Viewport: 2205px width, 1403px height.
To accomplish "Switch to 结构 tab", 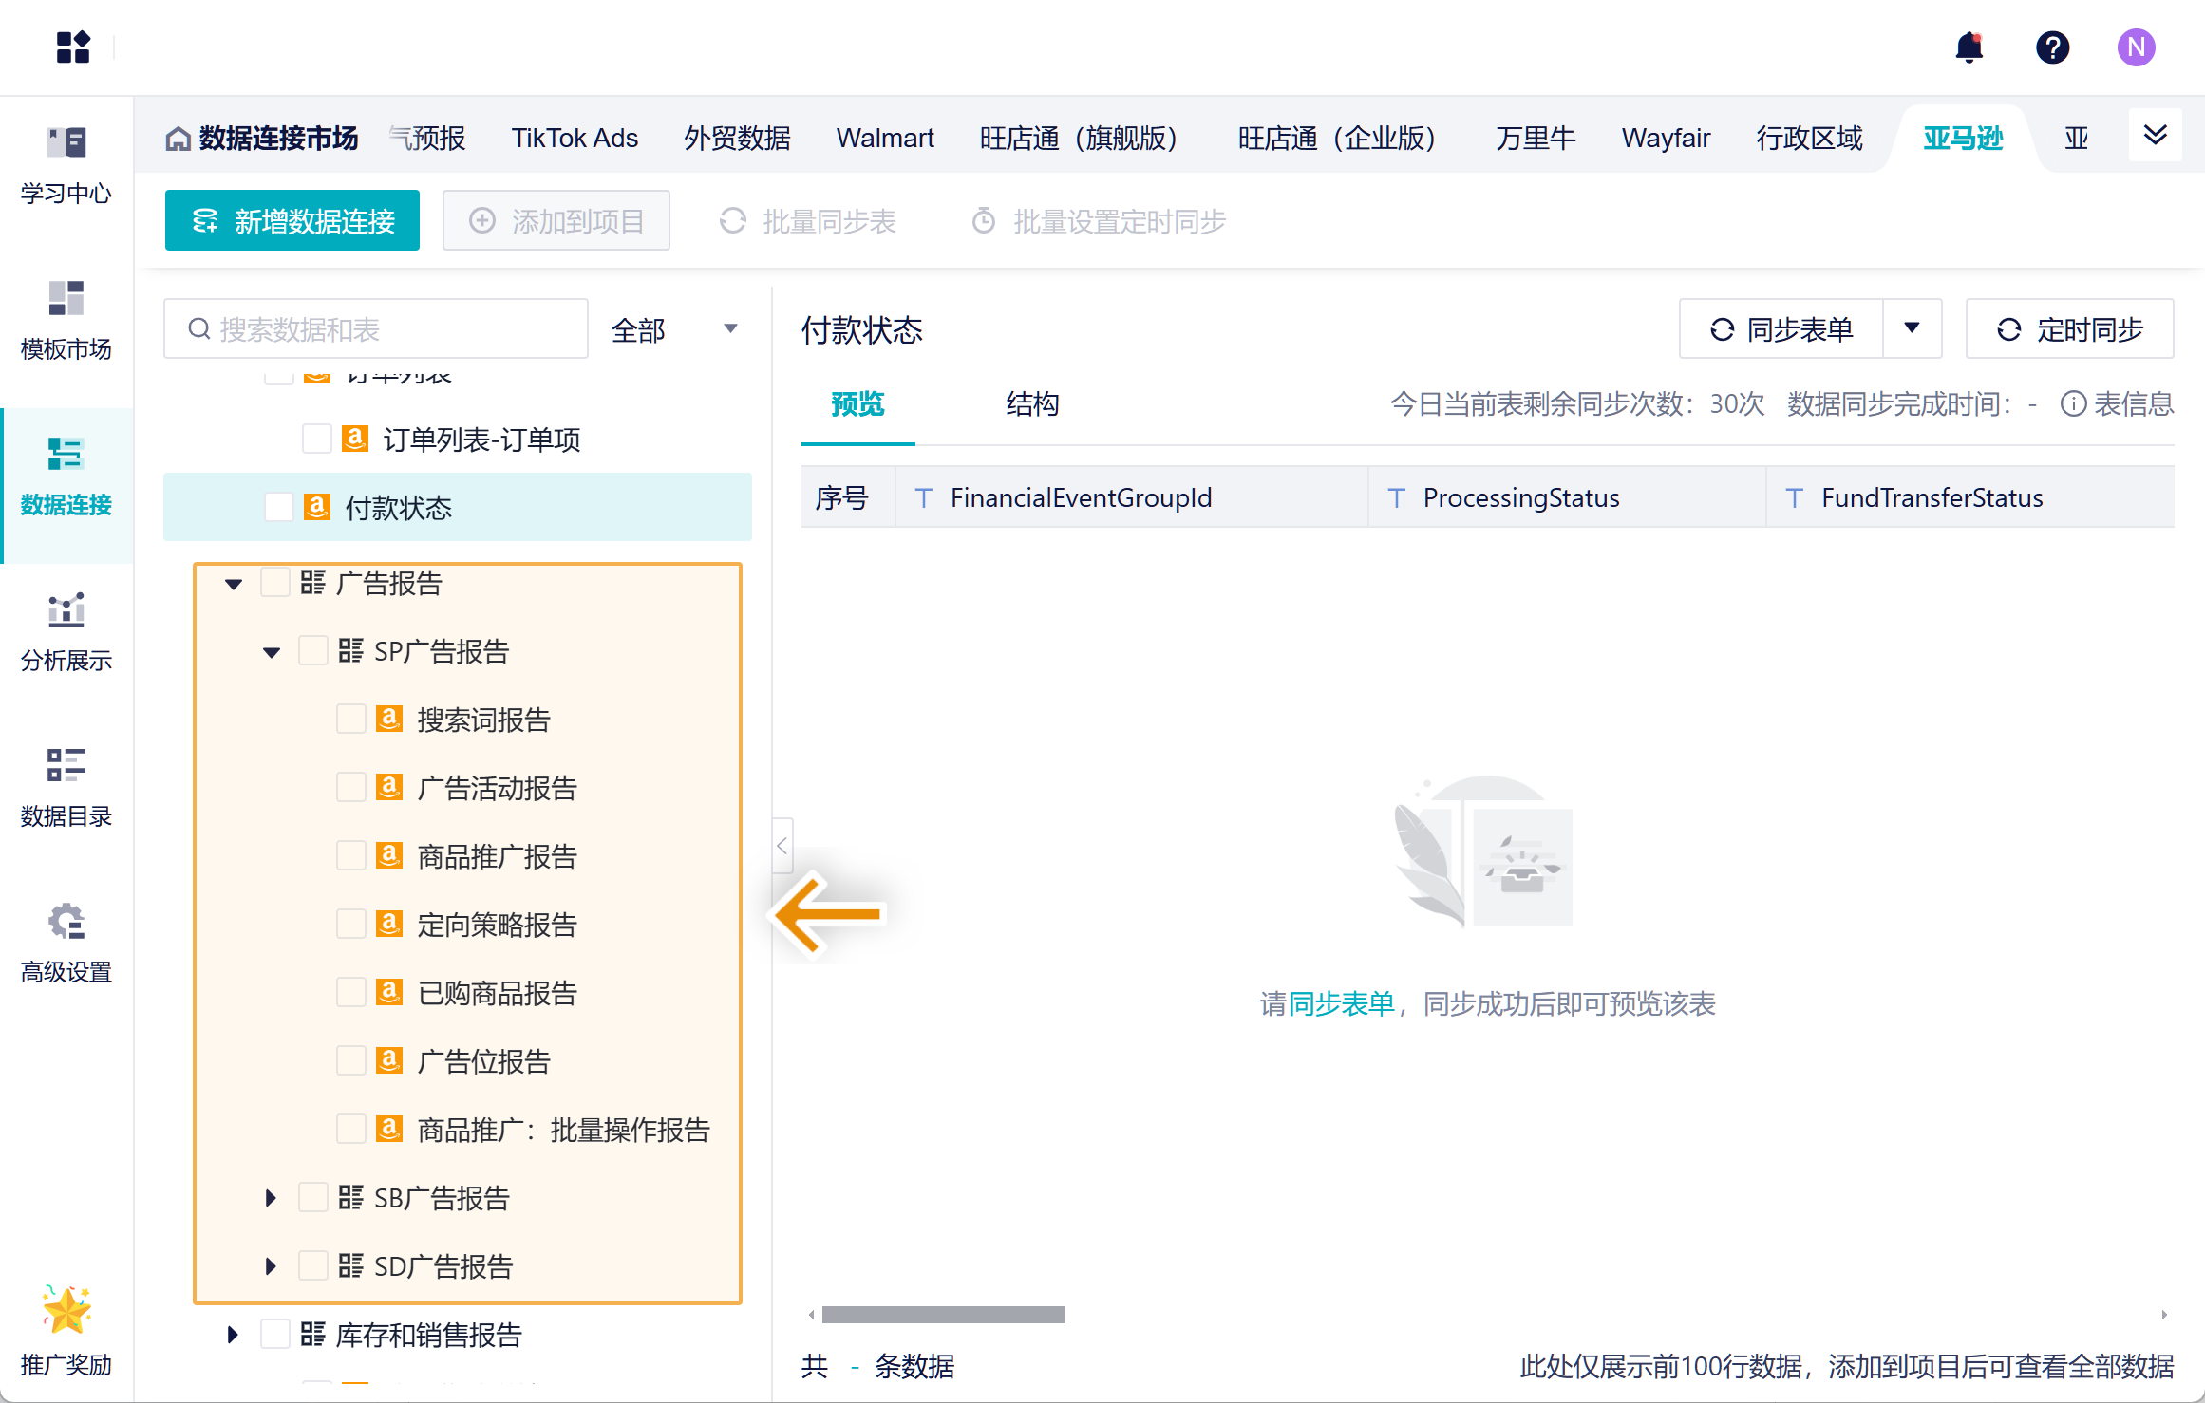I will (x=1032, y=404).
